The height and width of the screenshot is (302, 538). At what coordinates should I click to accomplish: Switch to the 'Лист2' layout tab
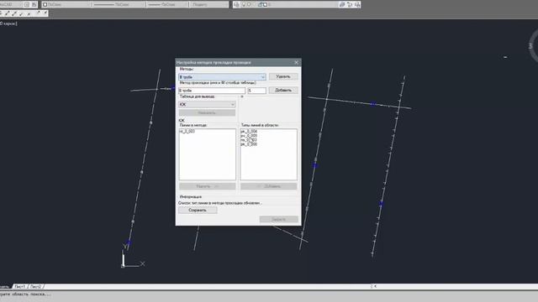point(35,287)
